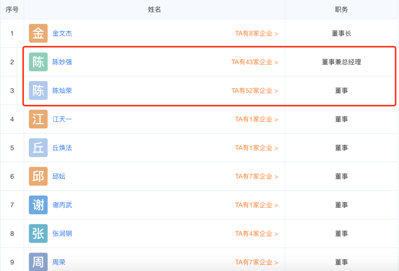Open the name link 张润钢

pyautogui.click(x=62, y=234)
